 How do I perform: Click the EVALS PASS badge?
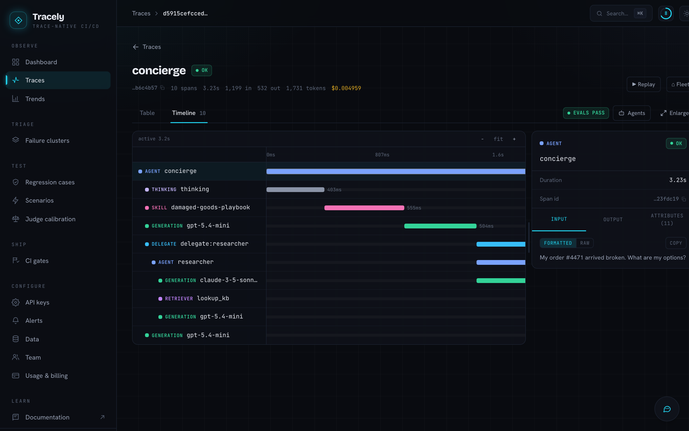[586, 113]
